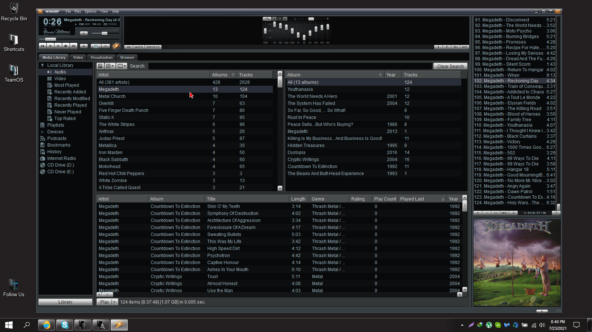Viewport: 592px width, 332px height.
Task: Select Metal Church in artist list
Action: tap(185, 96)
